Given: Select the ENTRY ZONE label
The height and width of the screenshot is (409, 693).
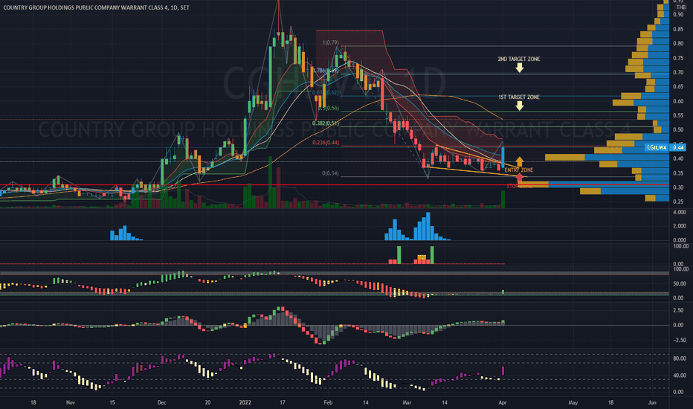Looking at the screenshot, I should [x=518, y=170].
